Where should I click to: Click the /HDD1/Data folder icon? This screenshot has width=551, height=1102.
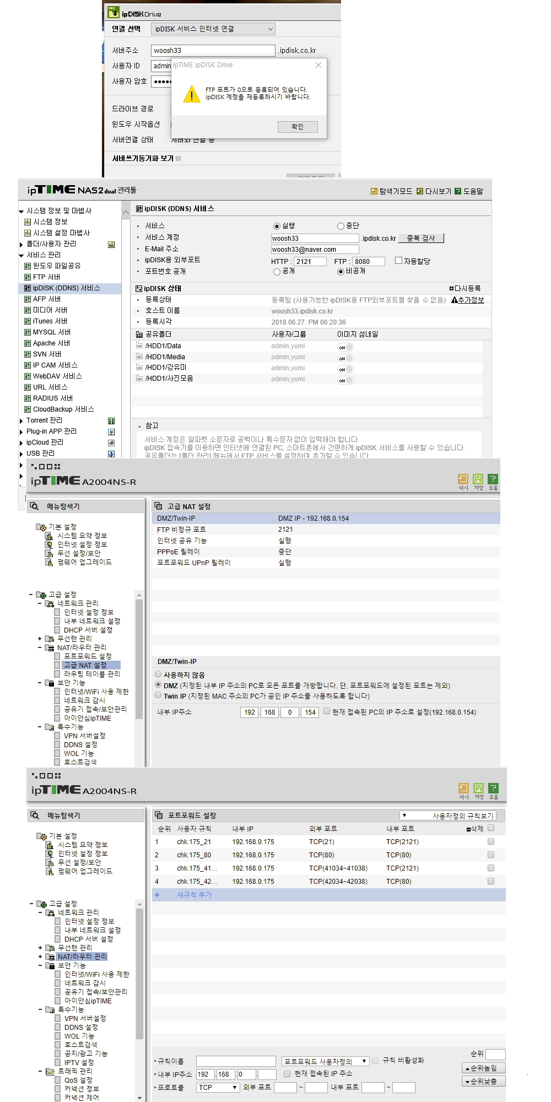click(139, 345)
